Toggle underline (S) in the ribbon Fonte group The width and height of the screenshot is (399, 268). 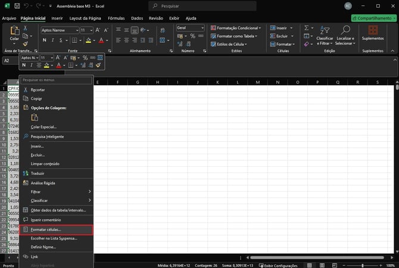point(61,40)
